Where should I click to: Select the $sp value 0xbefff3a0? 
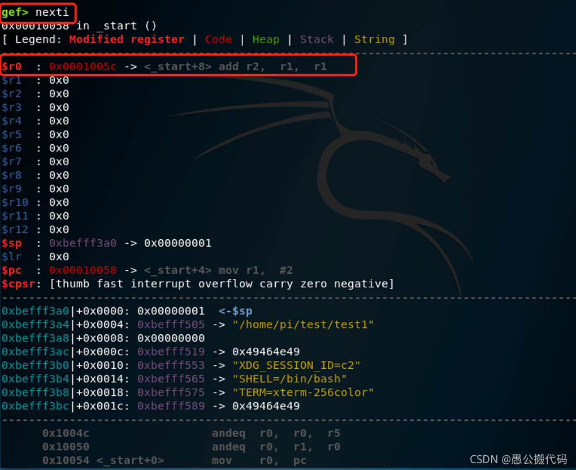(x=83, y=243)
